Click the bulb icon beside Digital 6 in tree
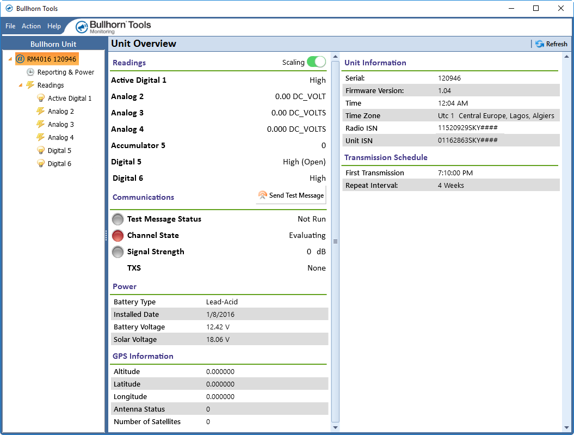Viewport: 574px width, 435px height. point(41,164)
